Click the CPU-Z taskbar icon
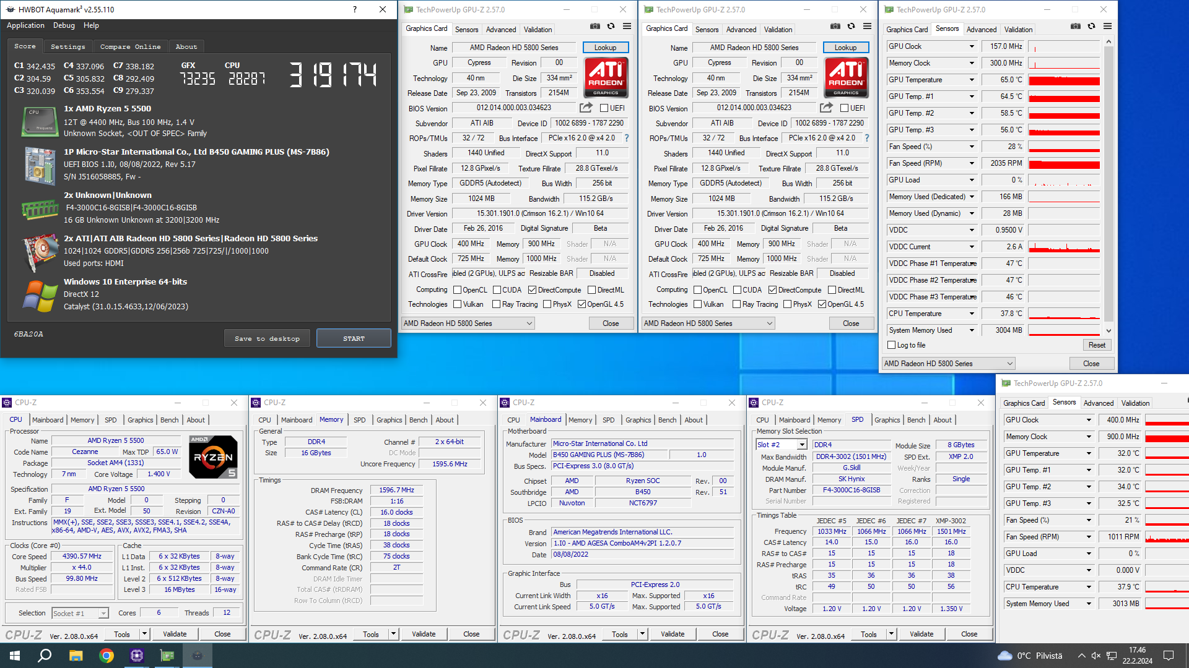The height and width of the screenshot is (668, 1189). pyautogui.click(x=137, y=656)
